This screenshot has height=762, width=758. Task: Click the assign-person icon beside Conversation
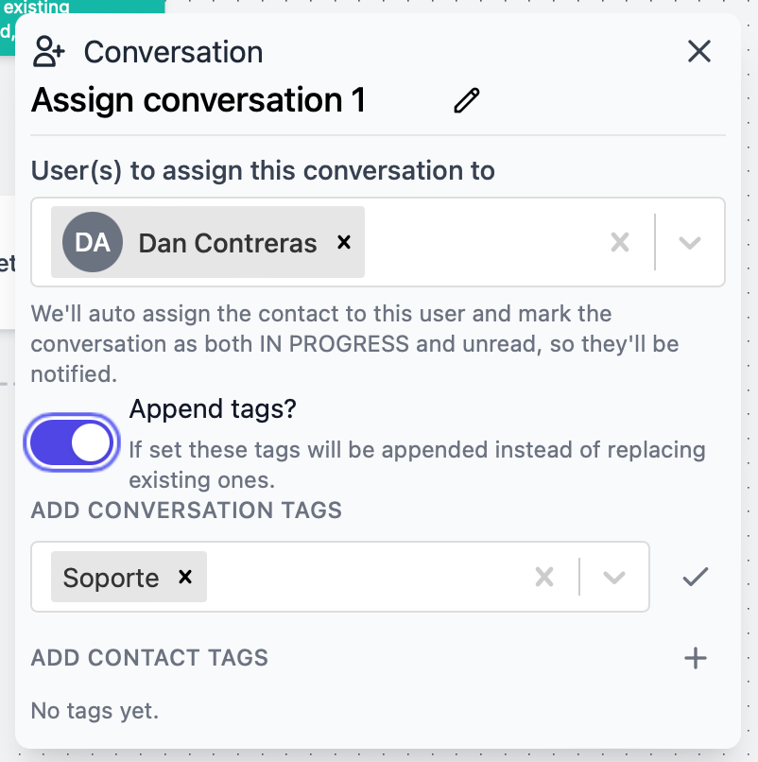pyautogui.click(x=47, y=52)
